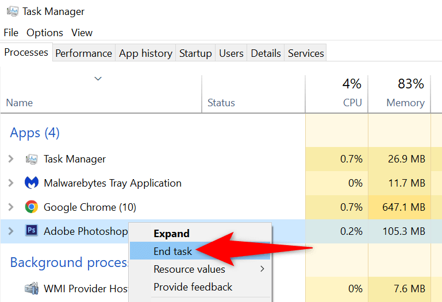Image resolution: width=442 pixels, height=302 pixels.
Task: Click the WMI Provider Host icon
Action: [x=32, y=287]
